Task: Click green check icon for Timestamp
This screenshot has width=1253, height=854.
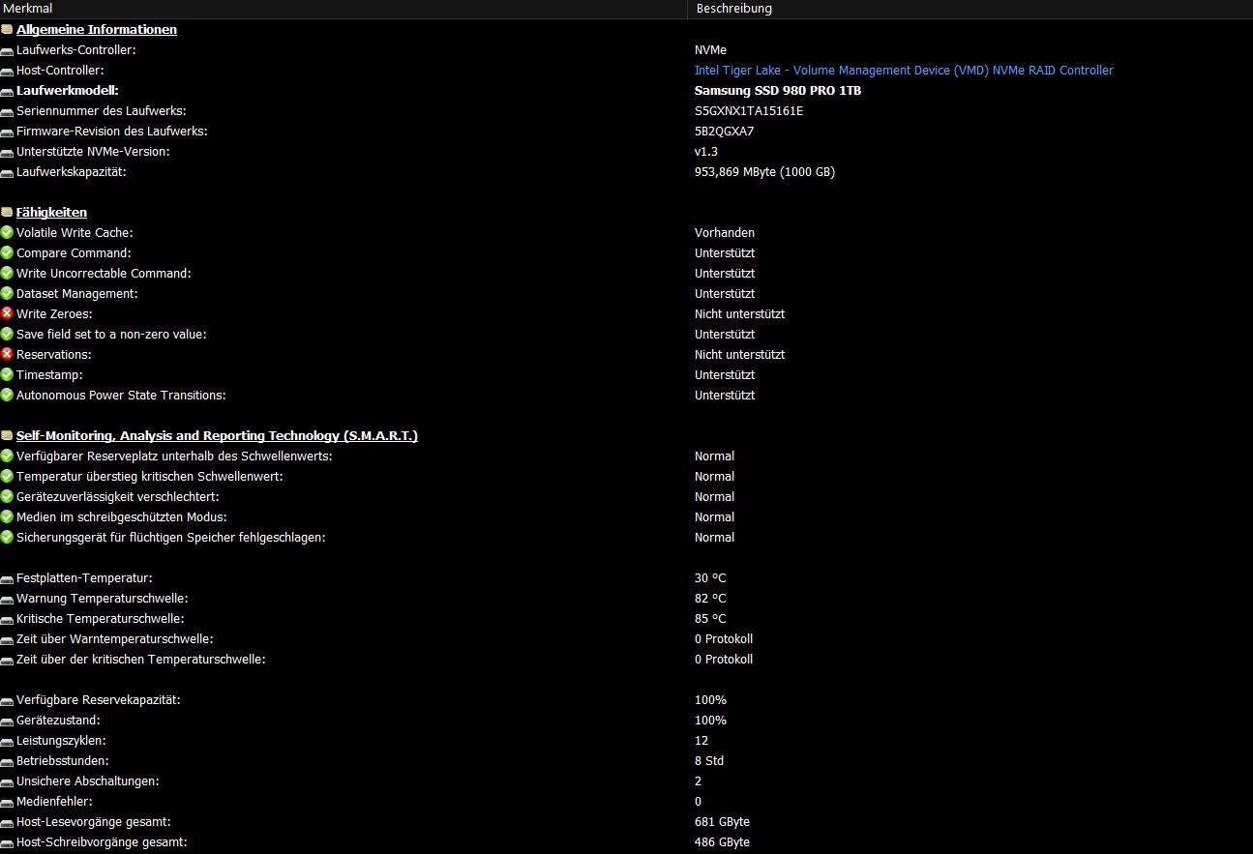Action: click(x=7, y=374)
